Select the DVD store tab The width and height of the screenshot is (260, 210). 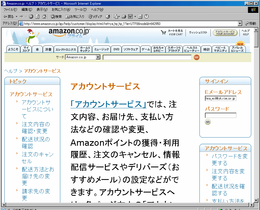click(116, 49)
